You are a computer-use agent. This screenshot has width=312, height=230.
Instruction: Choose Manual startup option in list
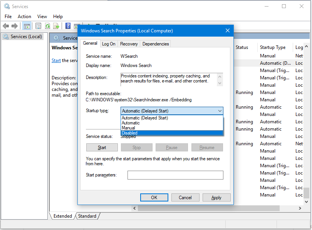(x=172, y=128)
